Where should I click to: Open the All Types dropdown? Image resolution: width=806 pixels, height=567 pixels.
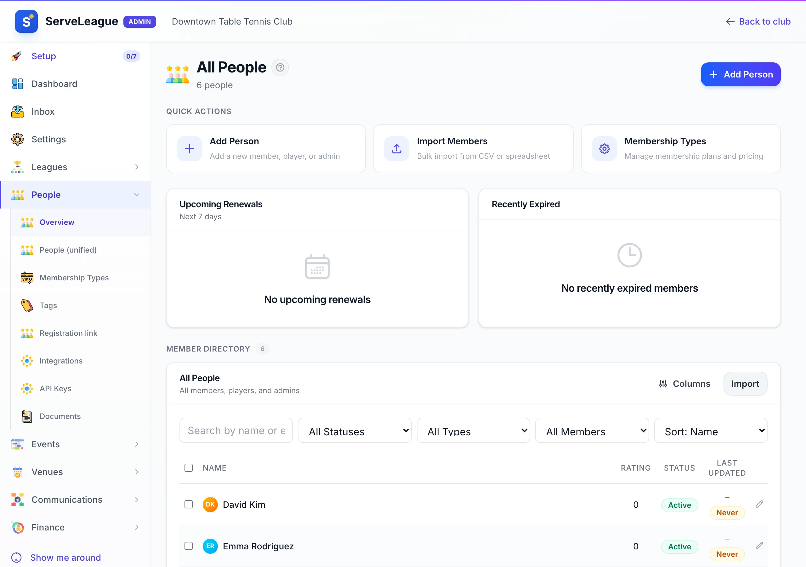pos(473,431)
